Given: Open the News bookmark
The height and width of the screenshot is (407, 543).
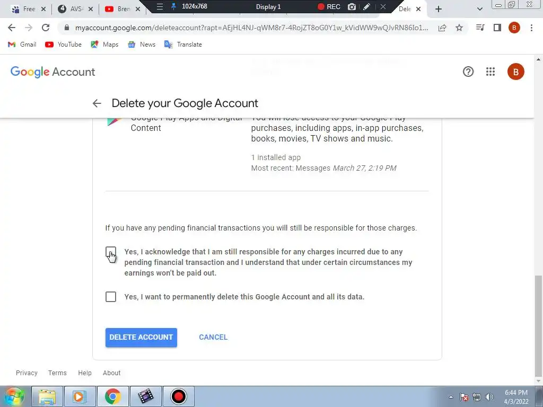Looking at the screenshot, I should point(142,45).
